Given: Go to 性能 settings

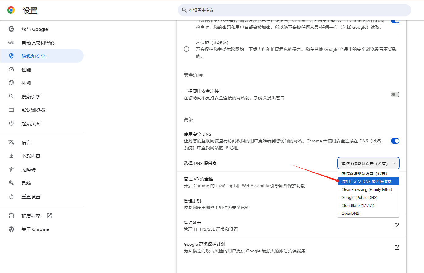Looking at the screenshot, I should pyautogui.click(x=42, y=70).
